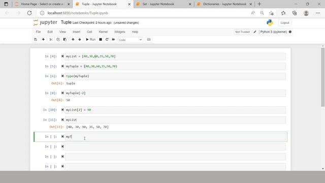325x183 pixels.
Task: Open the Help menu
Action: pyautogui.click(x=135, y=32)
